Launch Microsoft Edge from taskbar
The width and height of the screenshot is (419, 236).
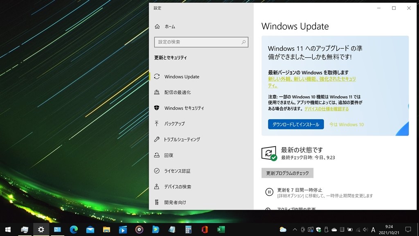[x=74, y=229]
